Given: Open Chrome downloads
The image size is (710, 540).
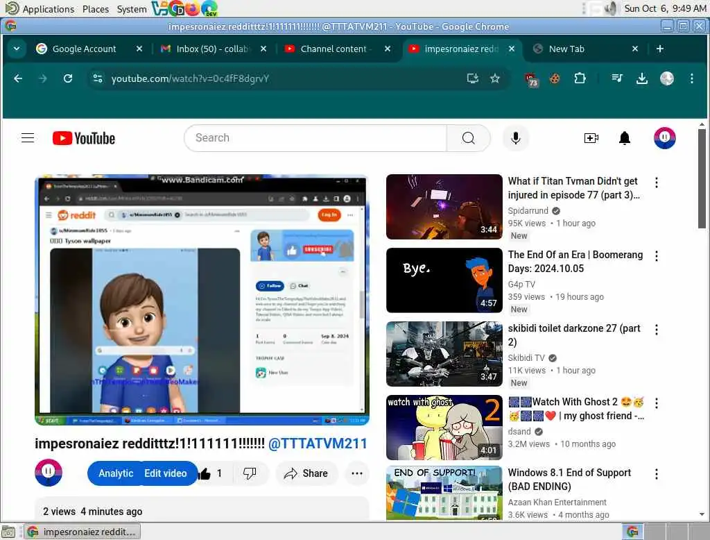Looking at the screenshot, I should [641, 78].
